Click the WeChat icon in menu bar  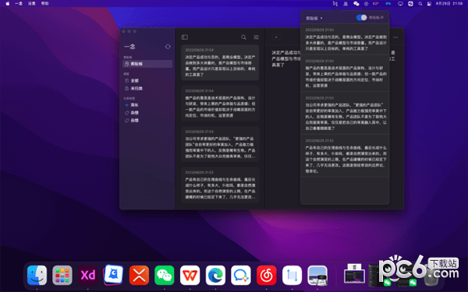point(356,4)
